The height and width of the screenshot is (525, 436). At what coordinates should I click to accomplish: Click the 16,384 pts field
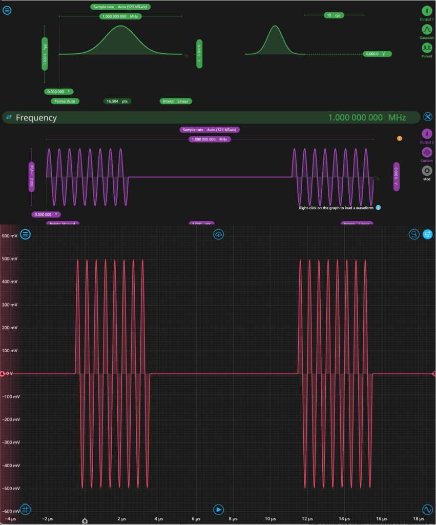coord(117,101)
